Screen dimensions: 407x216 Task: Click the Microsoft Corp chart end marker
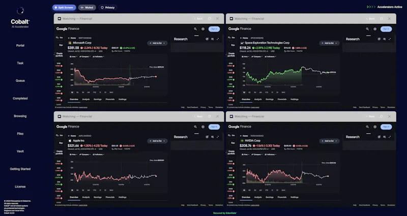pos(156,77)
